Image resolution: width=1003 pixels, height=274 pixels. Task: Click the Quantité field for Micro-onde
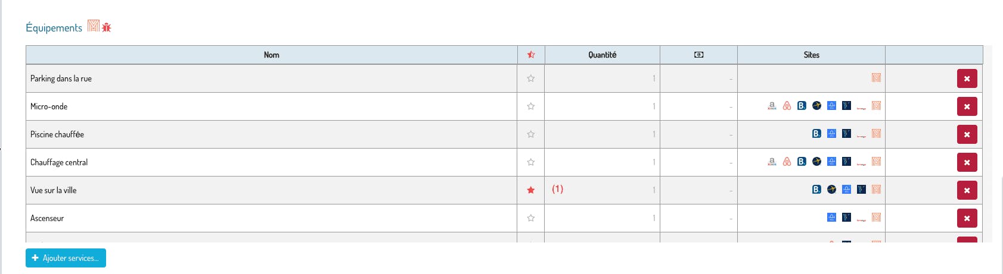click(602, 106)
